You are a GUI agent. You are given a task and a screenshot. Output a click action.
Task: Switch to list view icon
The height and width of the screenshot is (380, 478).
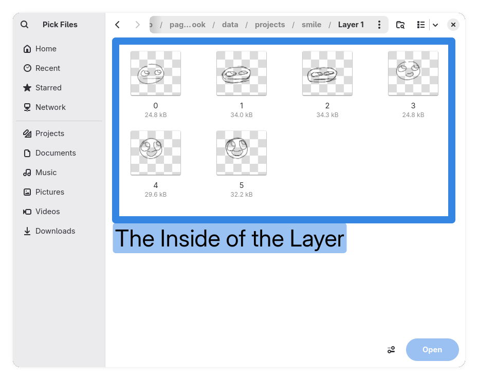[420, 25]
